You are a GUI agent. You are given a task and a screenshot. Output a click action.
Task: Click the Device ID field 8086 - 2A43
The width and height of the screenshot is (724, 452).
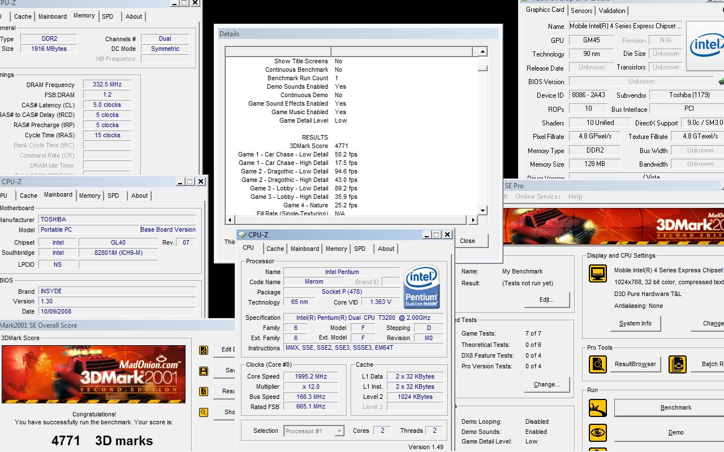(x=588, y=95)
